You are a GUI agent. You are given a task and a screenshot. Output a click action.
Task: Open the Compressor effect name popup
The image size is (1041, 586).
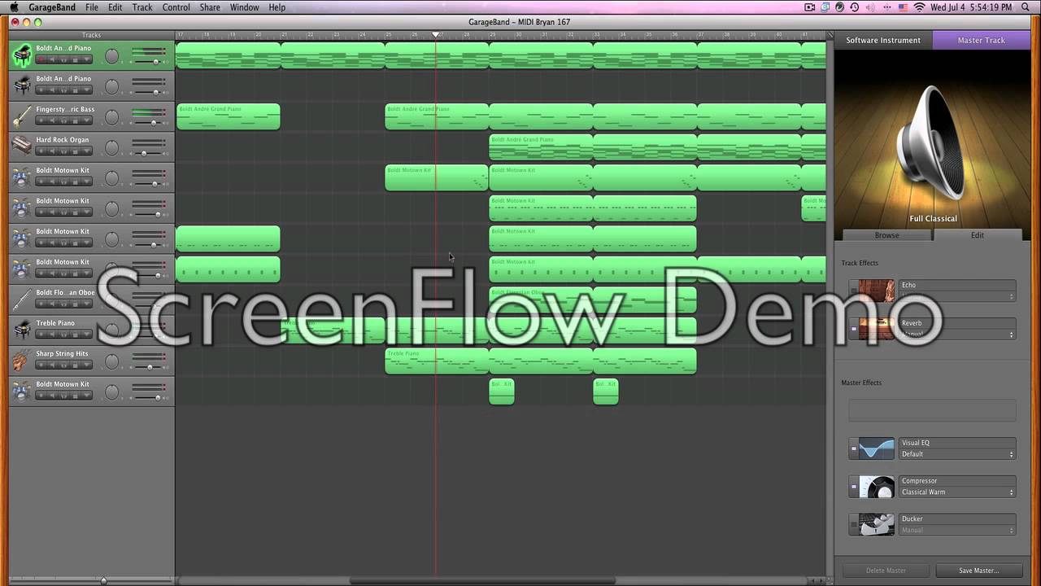coord(957,481)
